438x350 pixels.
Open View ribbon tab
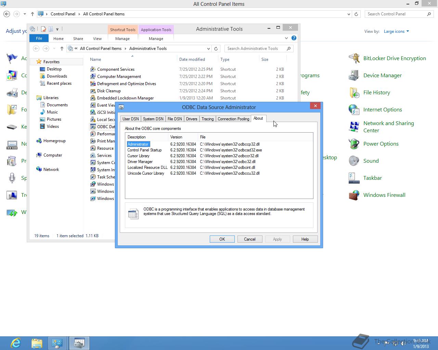(x=98, y=39)
